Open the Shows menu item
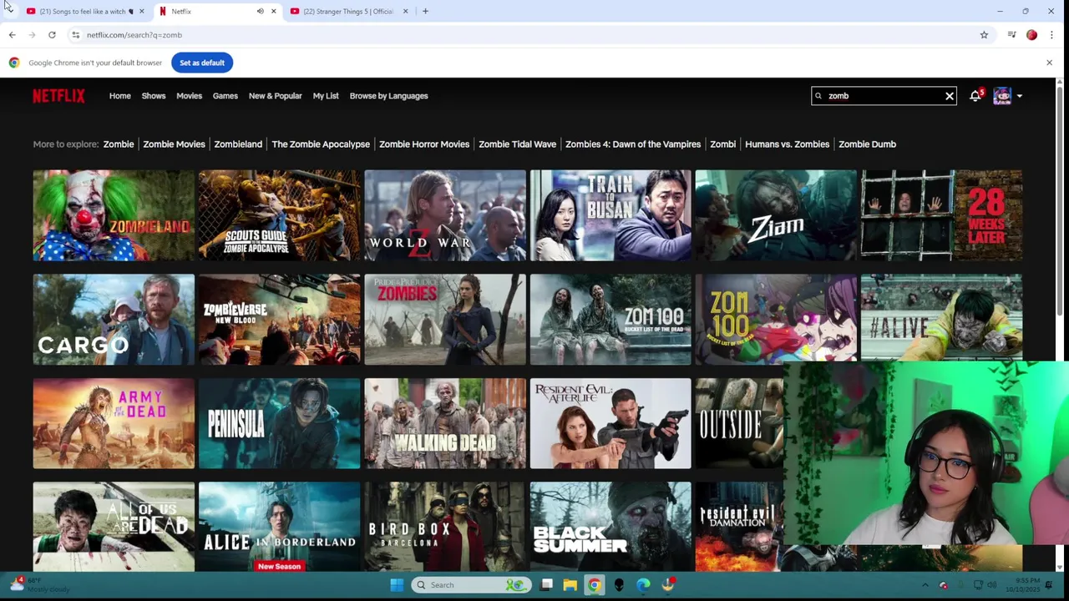The height and width of the screenshot is (601, 1069). pyautogui.click(x=154, y=96)
